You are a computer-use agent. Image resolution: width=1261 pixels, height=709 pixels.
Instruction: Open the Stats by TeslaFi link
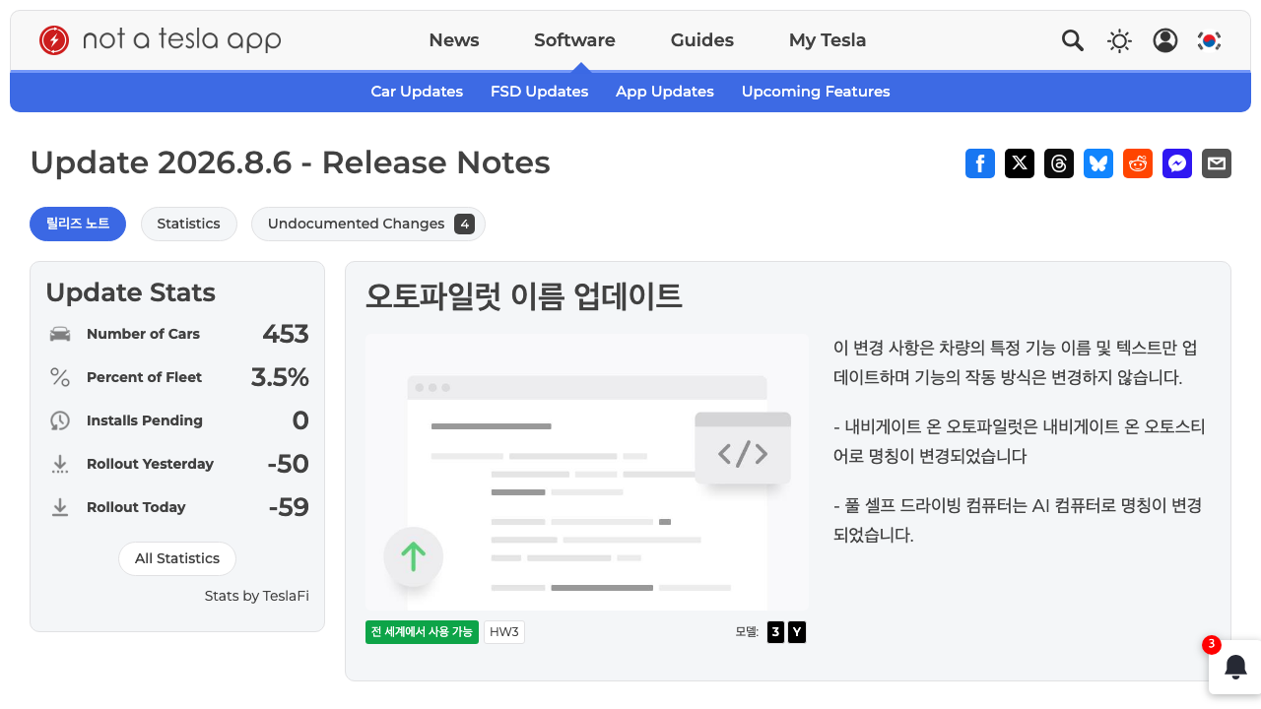[257, 596]
